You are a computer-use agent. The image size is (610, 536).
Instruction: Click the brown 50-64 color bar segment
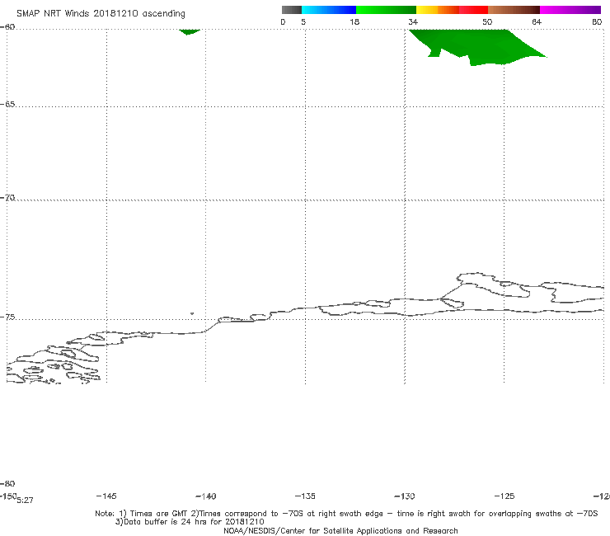pyautogui.click(x=514, y=10)
